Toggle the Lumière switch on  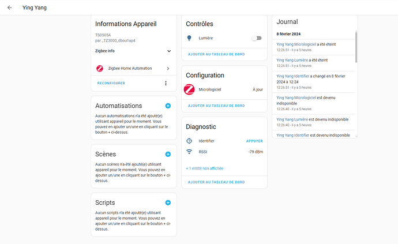tap(256, 38)
